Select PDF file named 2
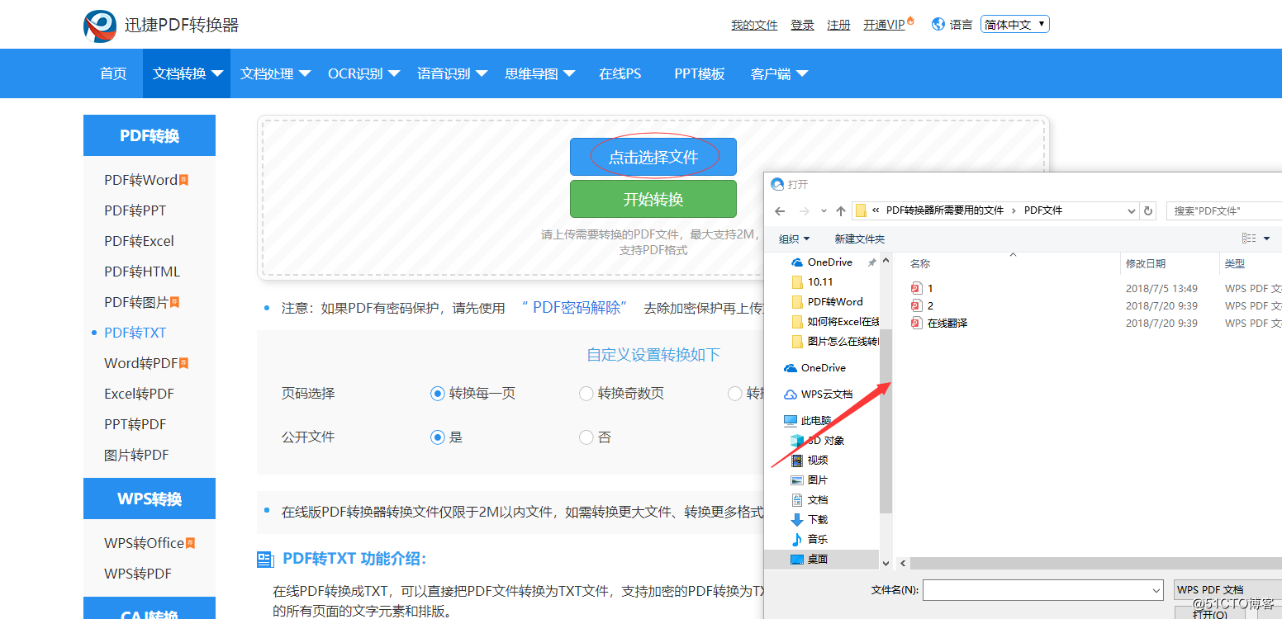The height and width of the screenshot is (619, 1282). coord(922,306)
